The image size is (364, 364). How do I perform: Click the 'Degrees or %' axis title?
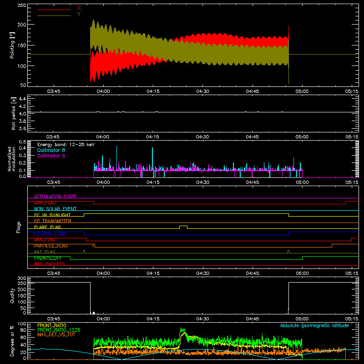(x=12, y=341)
